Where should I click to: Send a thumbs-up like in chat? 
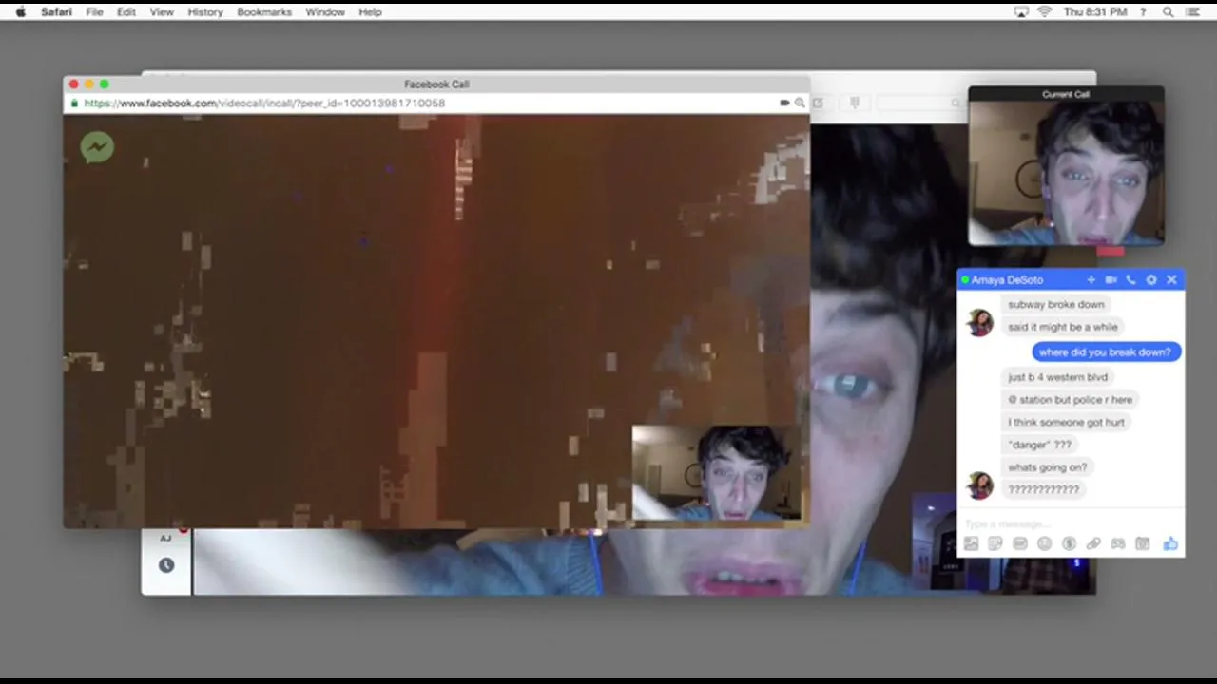click(1170, 544)
